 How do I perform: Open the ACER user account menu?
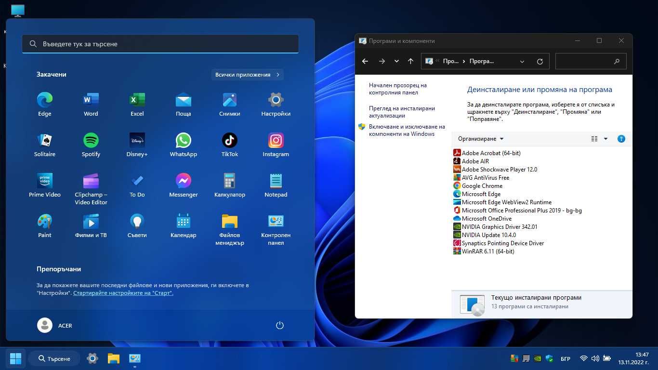click(55, 325)
